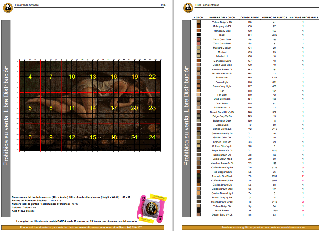Click the CÓDIGO PANDA column header
Image resolution: width=319 pixels, height=231 pixels.
point(250,18)
